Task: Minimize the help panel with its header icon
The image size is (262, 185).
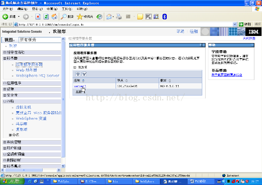Action: click(x=253, y=45)
